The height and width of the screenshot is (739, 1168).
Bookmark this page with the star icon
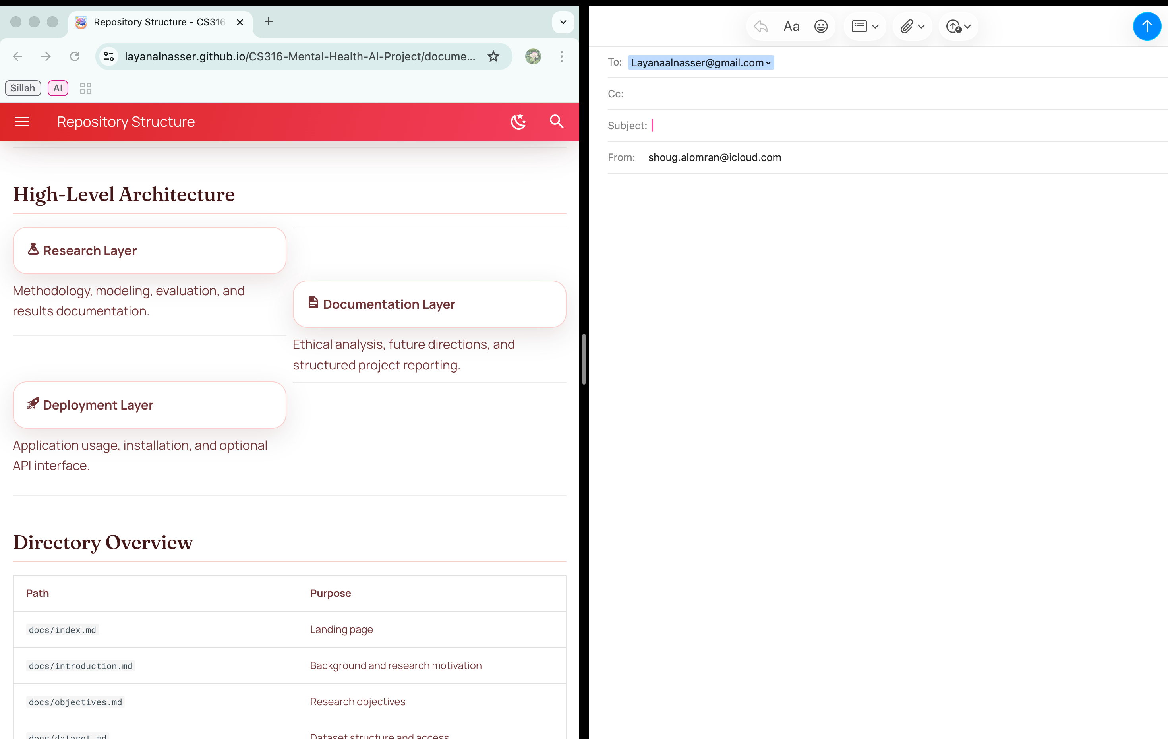(x=493, y=57)
